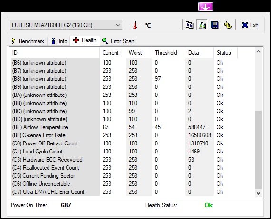Click the scrollbar down arrow
Image resolution: width=271 pixels, height=219 pixels.
[x=258, y=193]
